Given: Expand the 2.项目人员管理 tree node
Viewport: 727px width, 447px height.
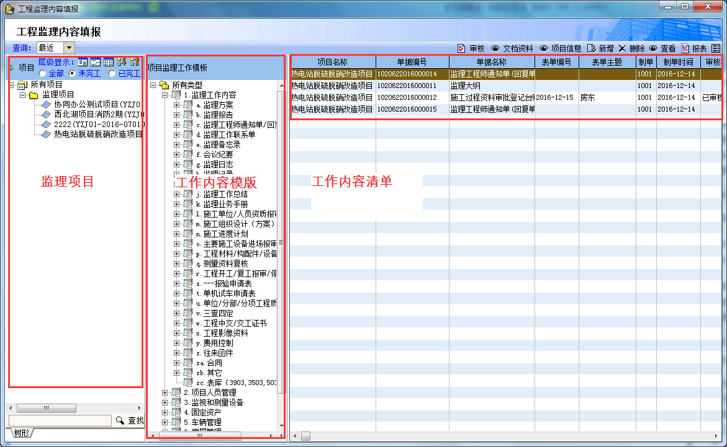Looking at the screenshot, I should (x=165, y=392).
